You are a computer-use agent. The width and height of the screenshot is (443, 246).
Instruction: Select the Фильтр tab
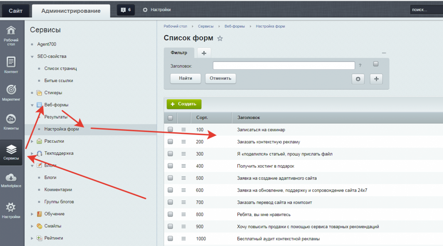pyautogui.click(x=179, y=53)
